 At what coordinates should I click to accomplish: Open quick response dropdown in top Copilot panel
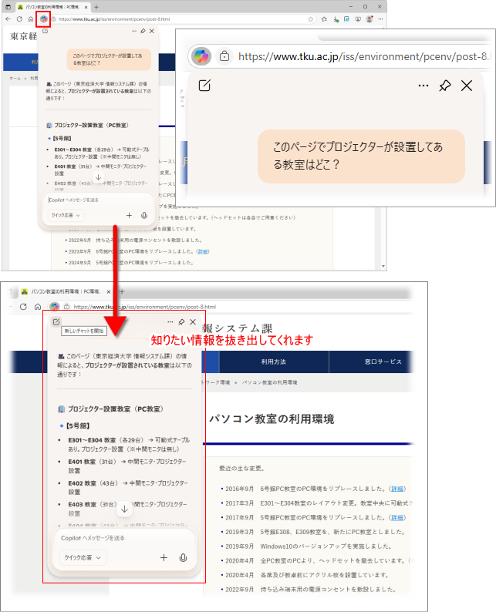(x=66, y=215)
